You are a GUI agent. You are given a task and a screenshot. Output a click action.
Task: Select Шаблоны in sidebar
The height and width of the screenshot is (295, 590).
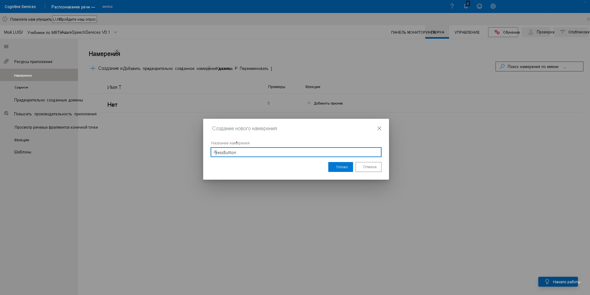23,152
